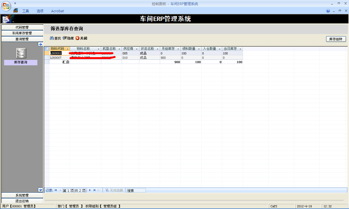349x209 pixels.
Task: Click the blue help question icon
Action: point(328,11)
